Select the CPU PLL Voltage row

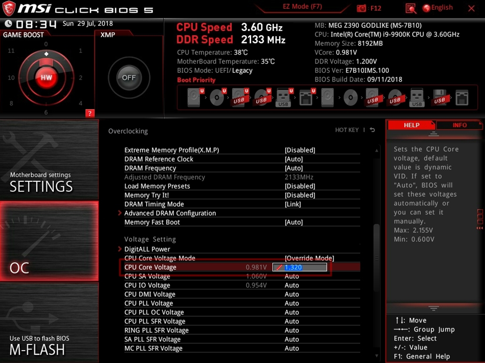(242, 303)
